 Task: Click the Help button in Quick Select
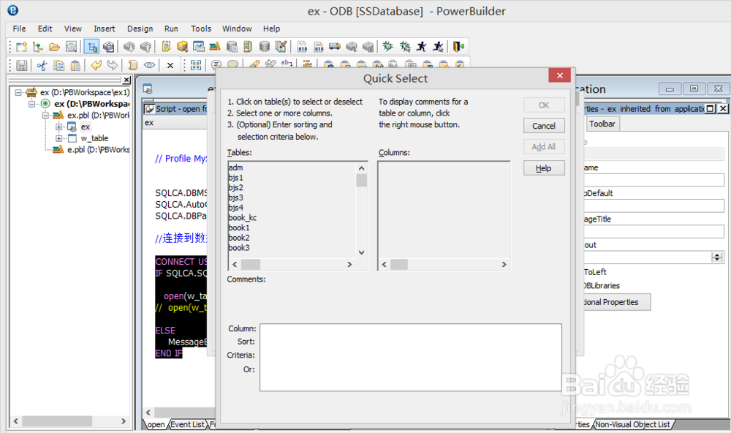[x=544, y=168]
